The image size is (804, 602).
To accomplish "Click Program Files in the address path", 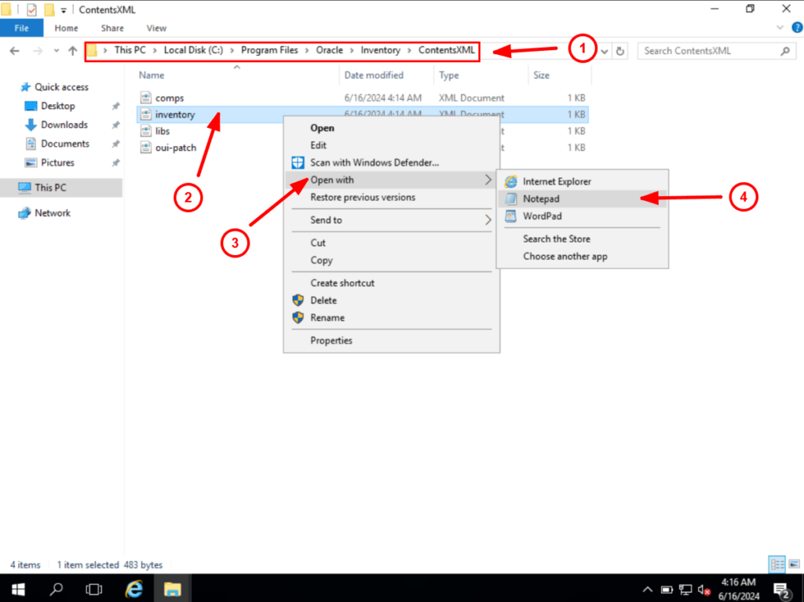I will pyautogui.click(x=270, y=50).
